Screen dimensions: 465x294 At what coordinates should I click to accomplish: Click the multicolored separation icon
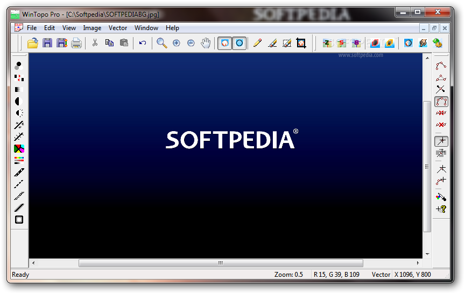pyautogui.click(x=19, y=149)
